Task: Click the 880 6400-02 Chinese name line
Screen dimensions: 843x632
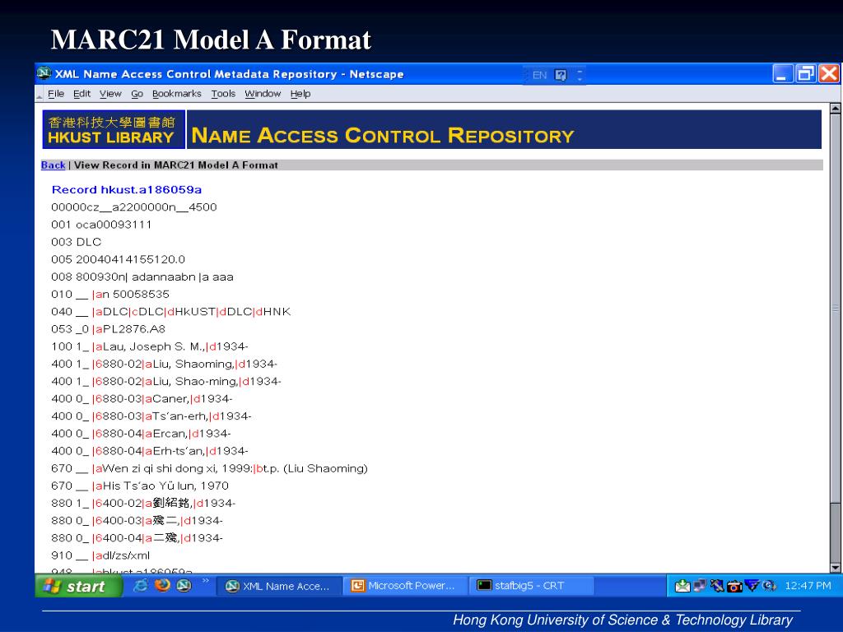Action: 143,503
